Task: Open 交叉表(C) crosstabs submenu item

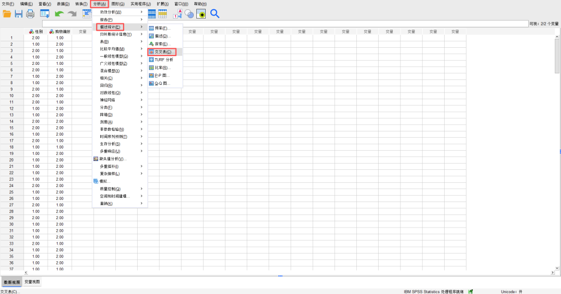Action: click(165, 52)
